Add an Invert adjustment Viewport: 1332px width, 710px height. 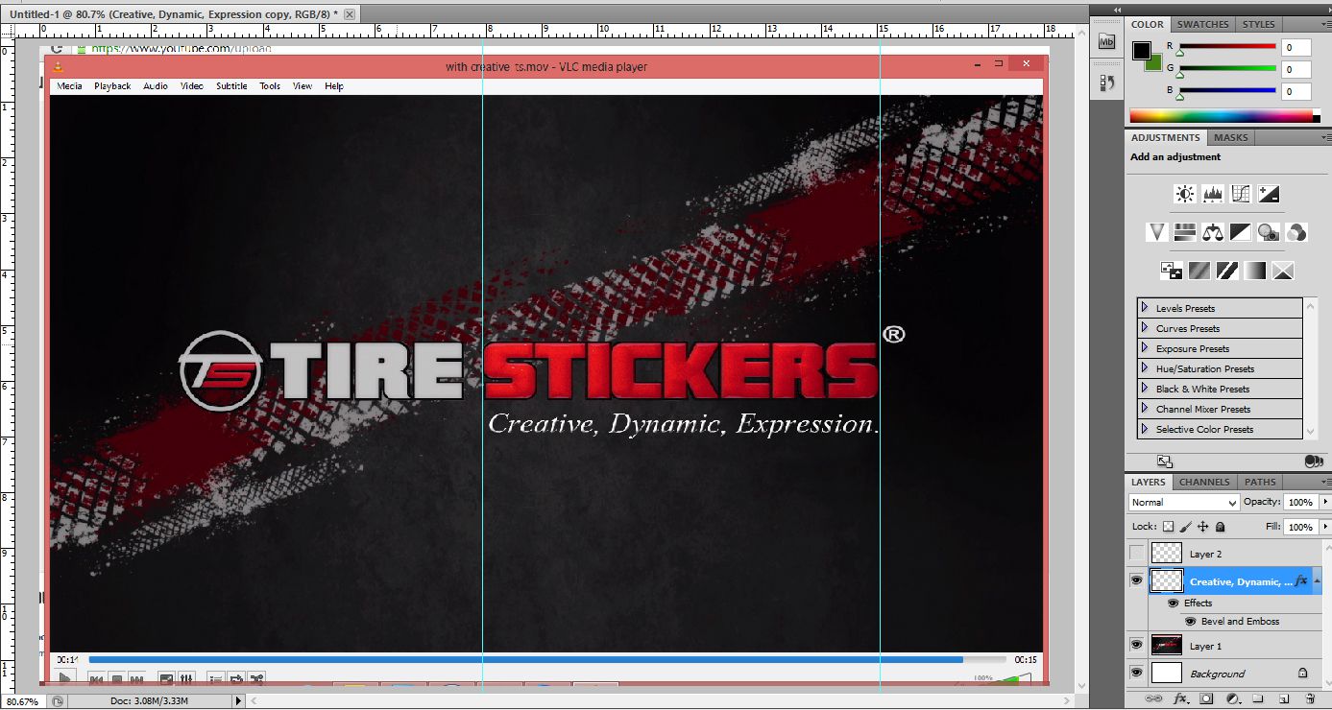(1172, 271)
